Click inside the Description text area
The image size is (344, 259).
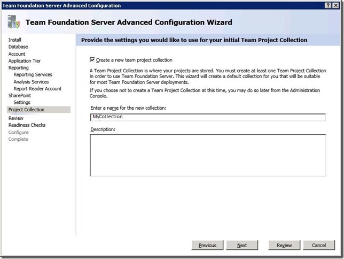pos(208,155)
